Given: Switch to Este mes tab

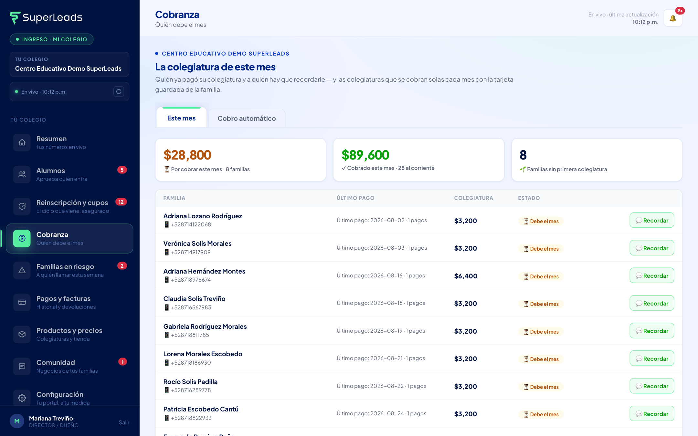Looking at the screenshot, I should tap(181, 118).
